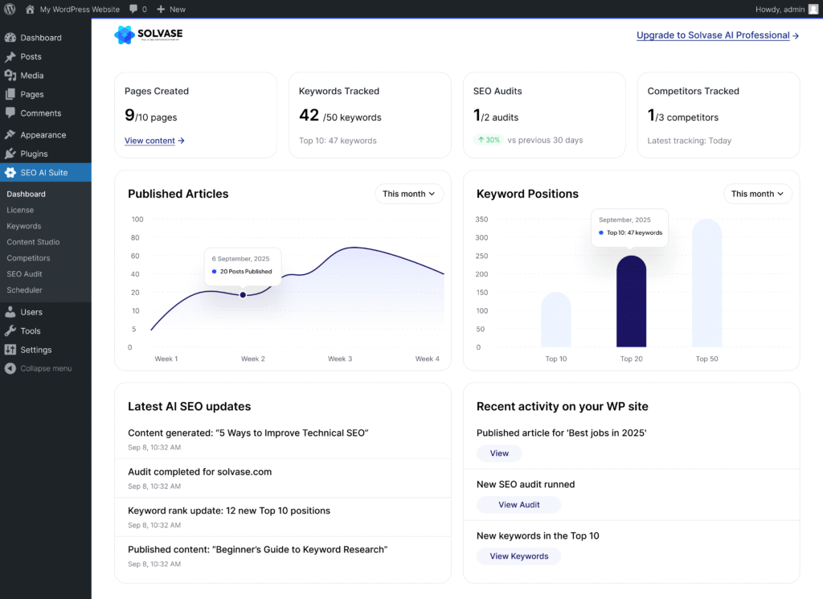
Task: Expand Keyword Positions 'This month' dropdown
Action: pos(757,194)
